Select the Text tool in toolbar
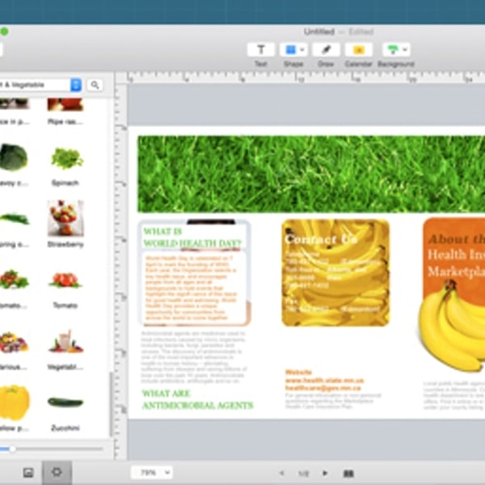485x485 pixels. [x=261, y=50]
